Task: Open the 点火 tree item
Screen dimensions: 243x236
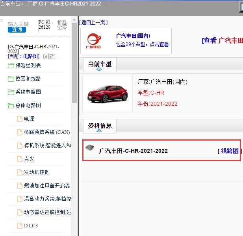Action: pyautogui.click(x=29, y=159)
